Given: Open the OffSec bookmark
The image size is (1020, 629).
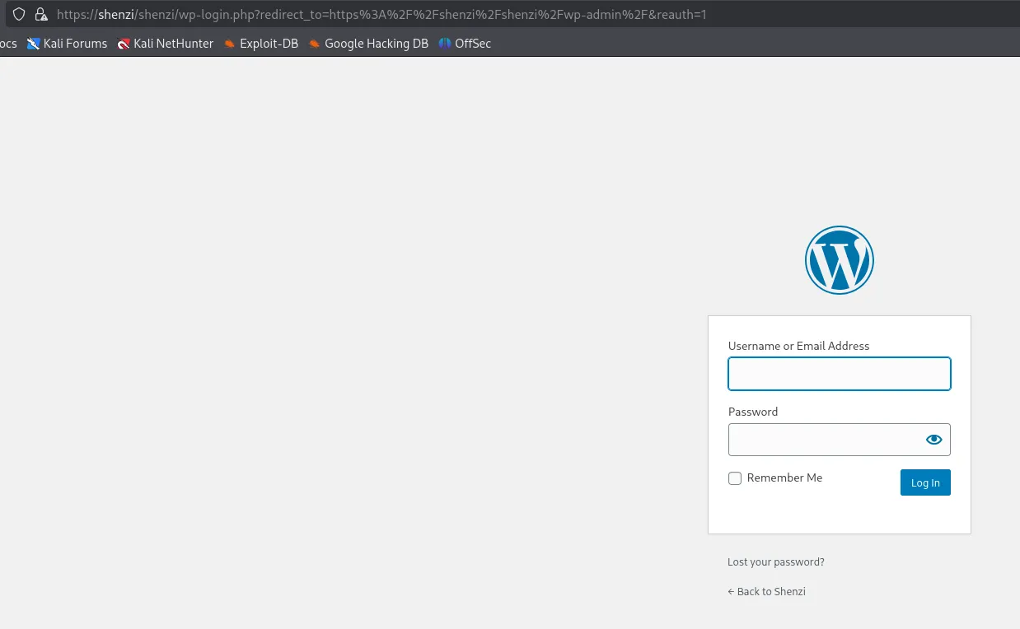Looking at the screenshot, I should tap(465, 44).
